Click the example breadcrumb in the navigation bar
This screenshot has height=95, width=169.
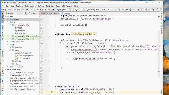(42, 9)
